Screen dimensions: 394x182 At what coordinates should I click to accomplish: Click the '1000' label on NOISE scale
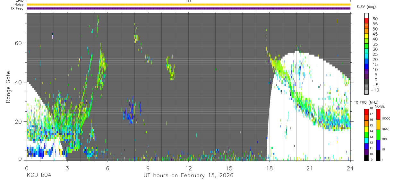385,129
